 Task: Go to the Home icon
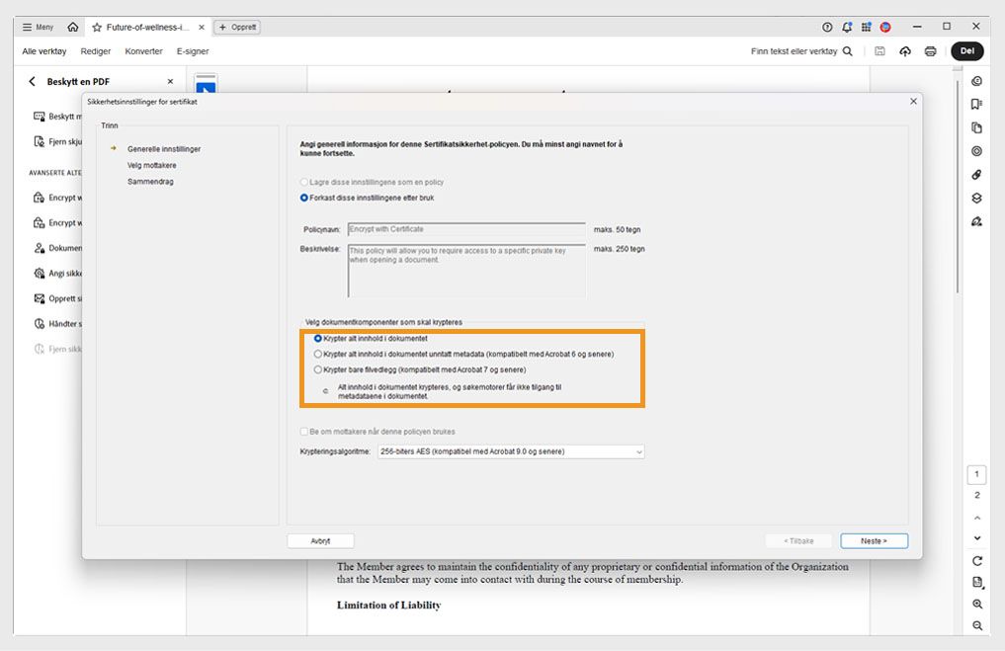(x=73, y=27)
